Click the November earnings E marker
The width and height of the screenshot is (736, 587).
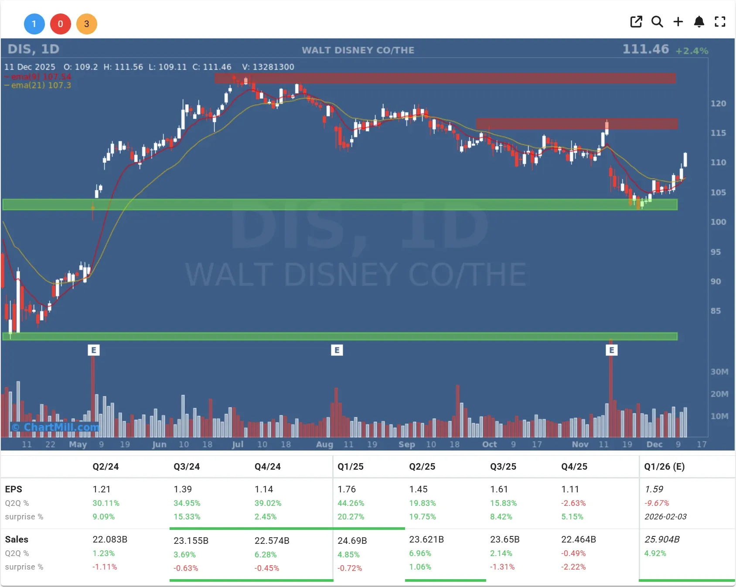612,349
